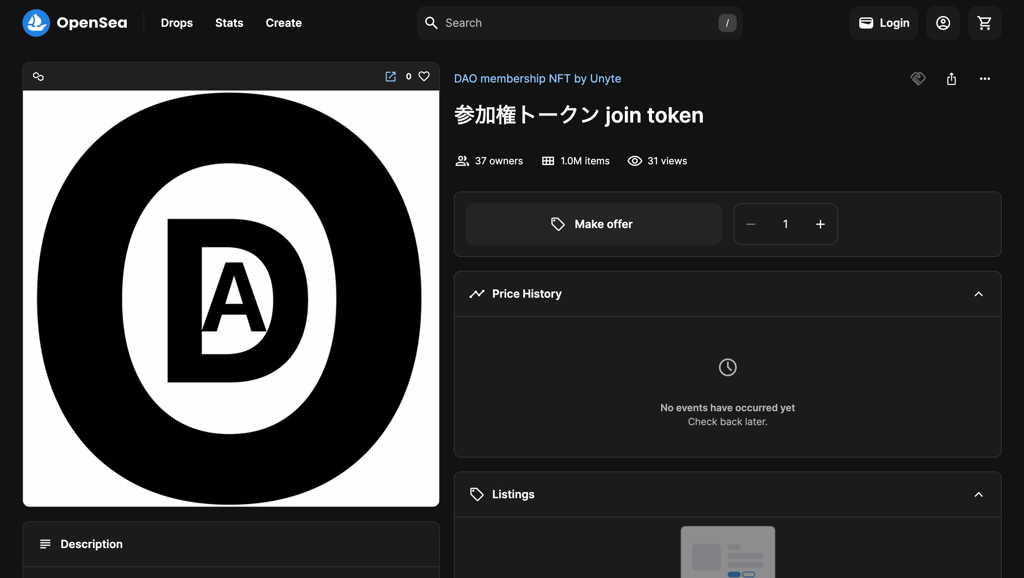Screen dimensions: 1024x578
Task: Go to the Stats page
Action: (x=229, y=23)
